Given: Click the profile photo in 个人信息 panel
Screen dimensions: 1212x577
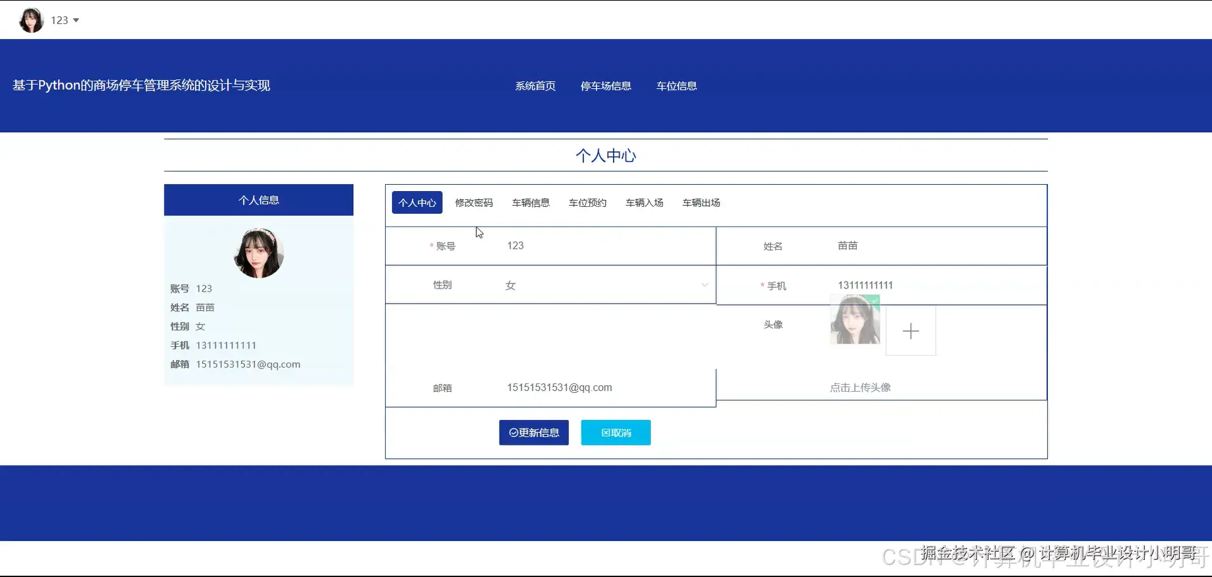Looking at the screenshot, I should [x=258, y=254].
